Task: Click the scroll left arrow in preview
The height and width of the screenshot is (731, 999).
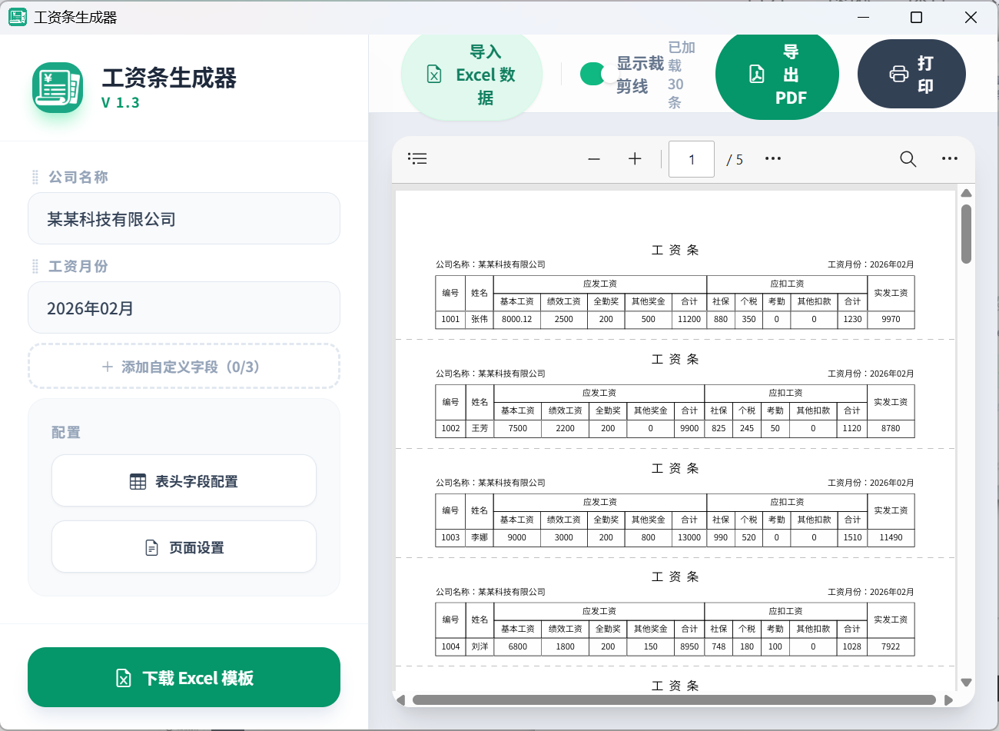Action: pos(400,700)
